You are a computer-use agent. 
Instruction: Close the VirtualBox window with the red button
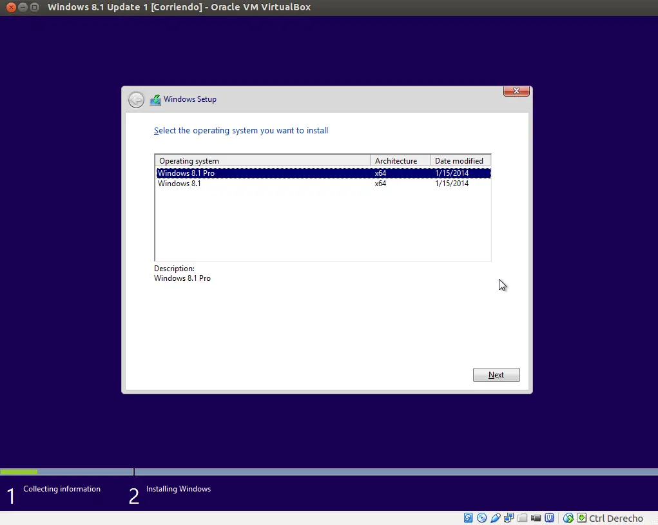[12, 7]
